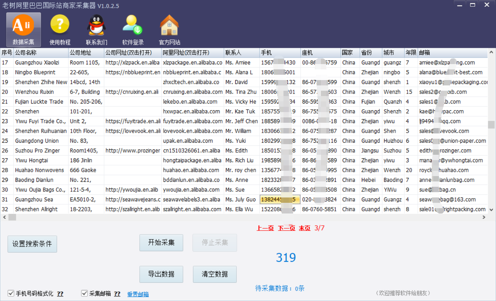The image size is (496, 301).
Task: Go to next page via 下一页
Action: 287,228
